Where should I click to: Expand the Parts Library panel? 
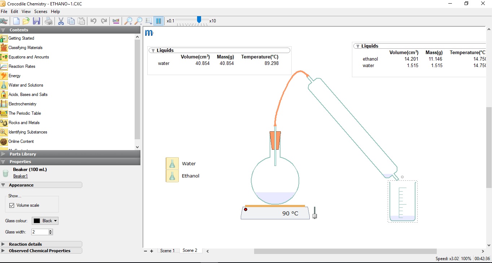click(x=23, y=154)
